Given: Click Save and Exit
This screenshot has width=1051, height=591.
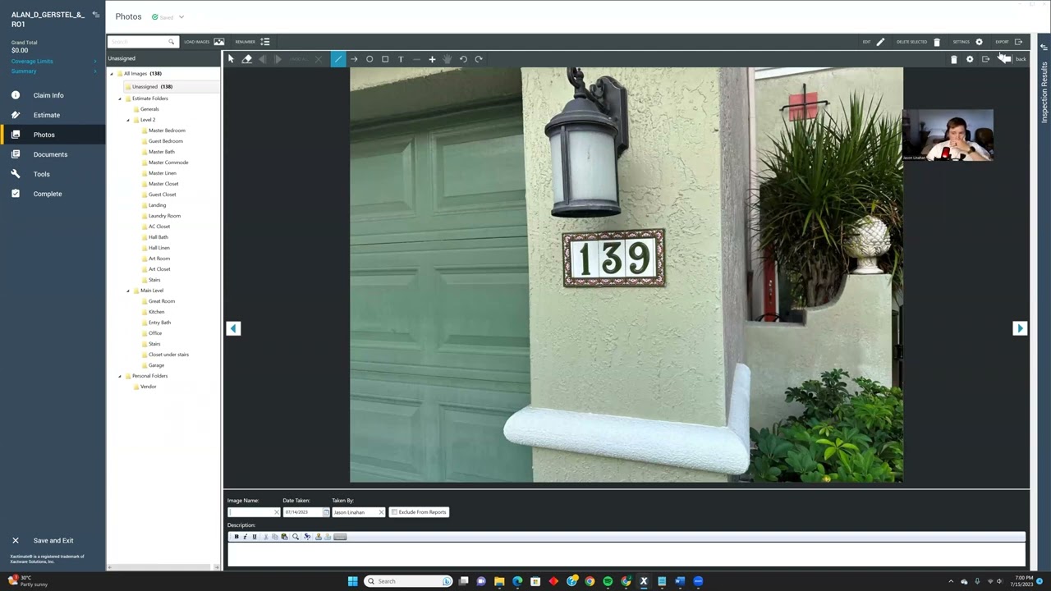Looking at the screenshot, I should point(53,540).
